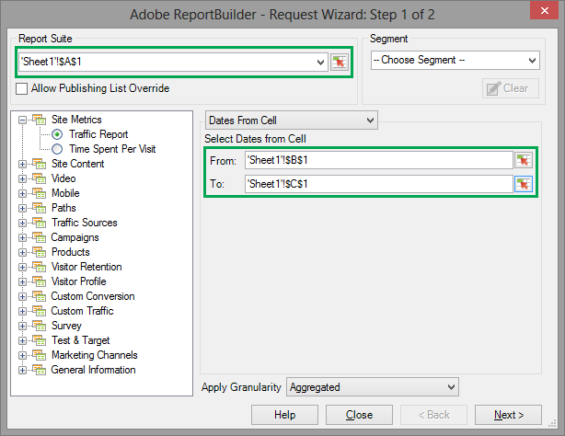The image size is (565, 436).
Task: Select the Traffic Sources tree label
Action: 85,223
